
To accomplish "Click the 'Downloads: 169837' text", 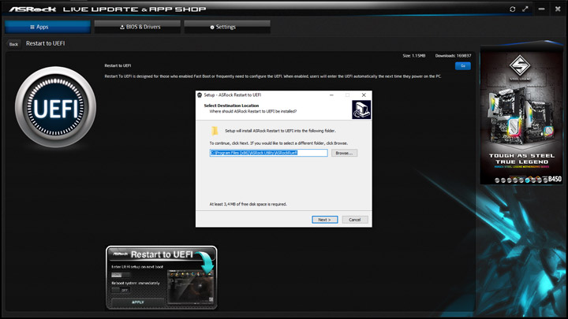I will click(453, 56).
